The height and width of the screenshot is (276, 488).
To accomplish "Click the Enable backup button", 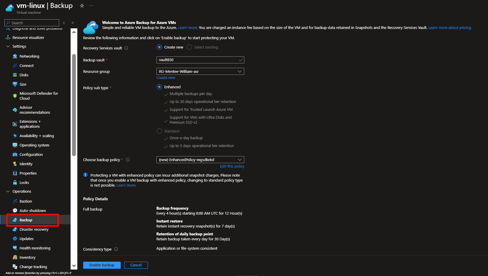I will pos(102,265).
